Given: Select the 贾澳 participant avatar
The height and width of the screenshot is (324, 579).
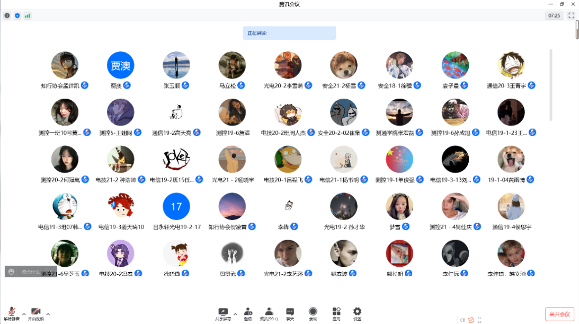Looking at the screenshot, I should [x=120, y=66].
